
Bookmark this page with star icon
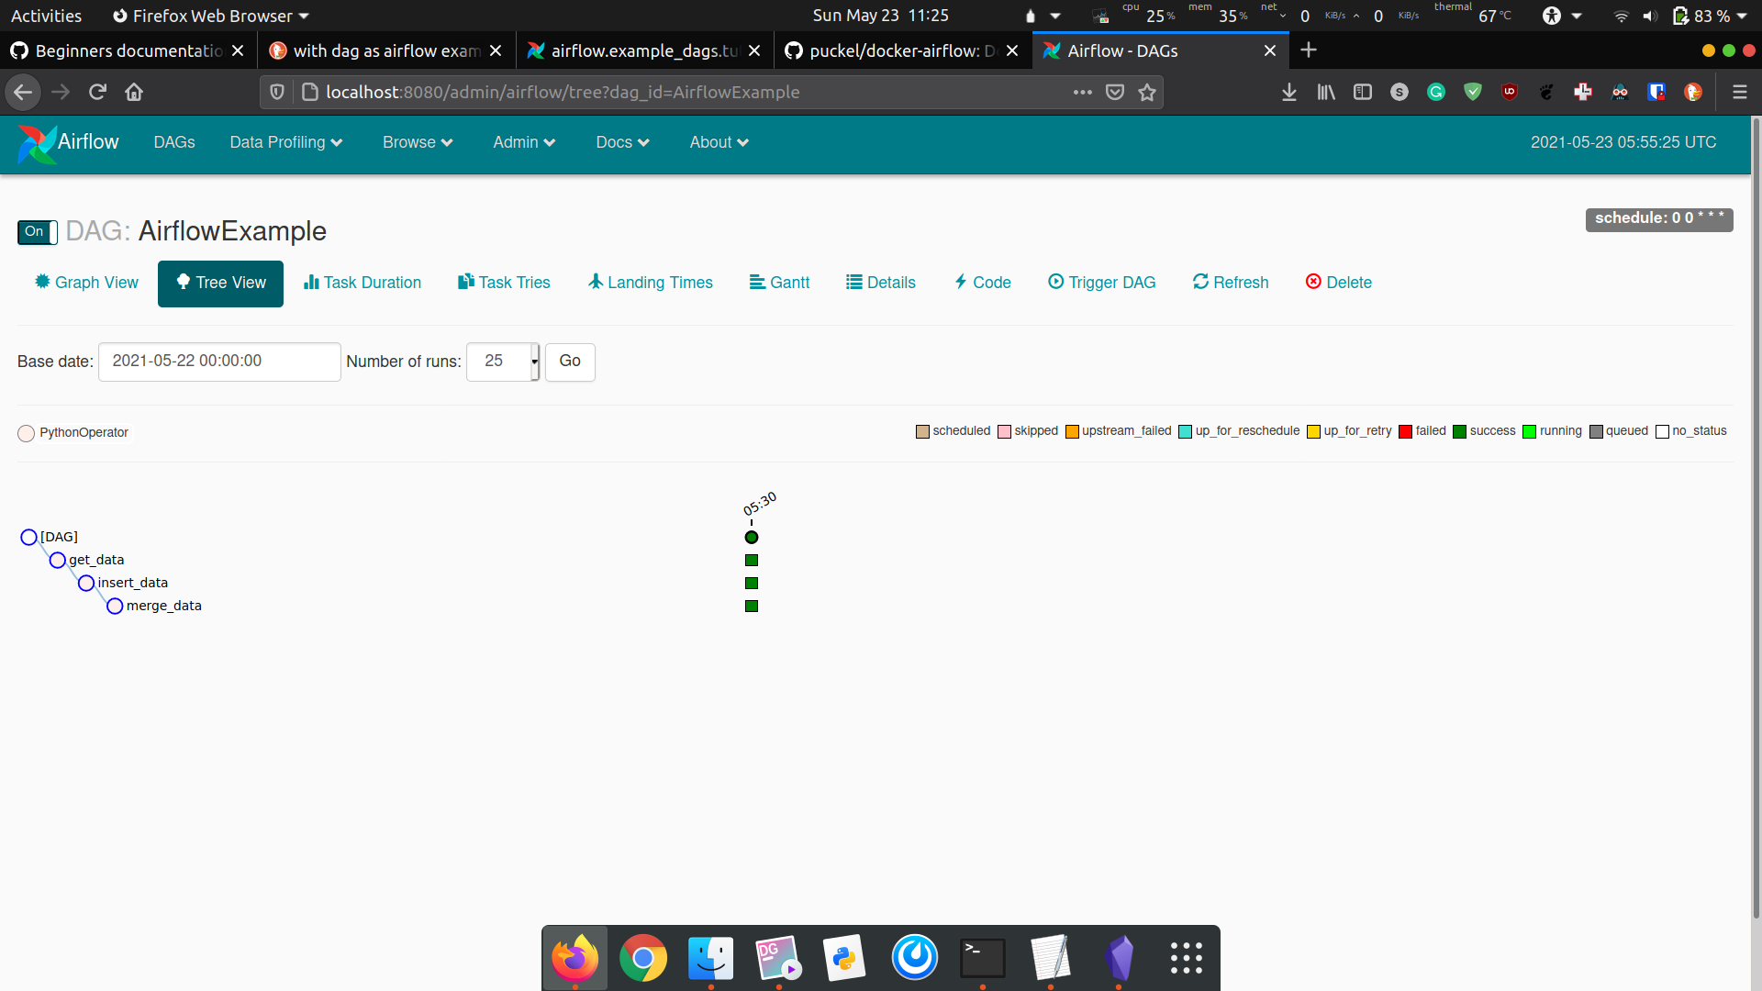pyautogui.click(x=1146, y=92)
